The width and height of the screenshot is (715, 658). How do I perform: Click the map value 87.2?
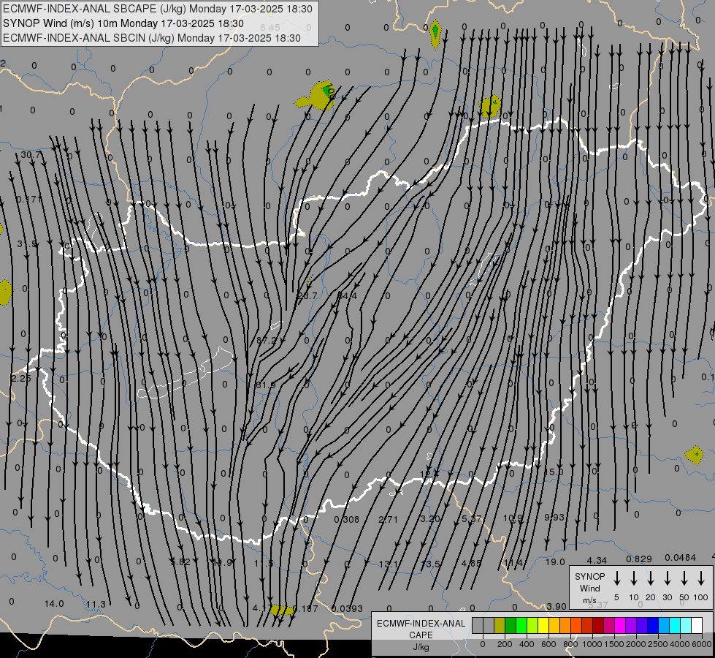tap(267, 340)
